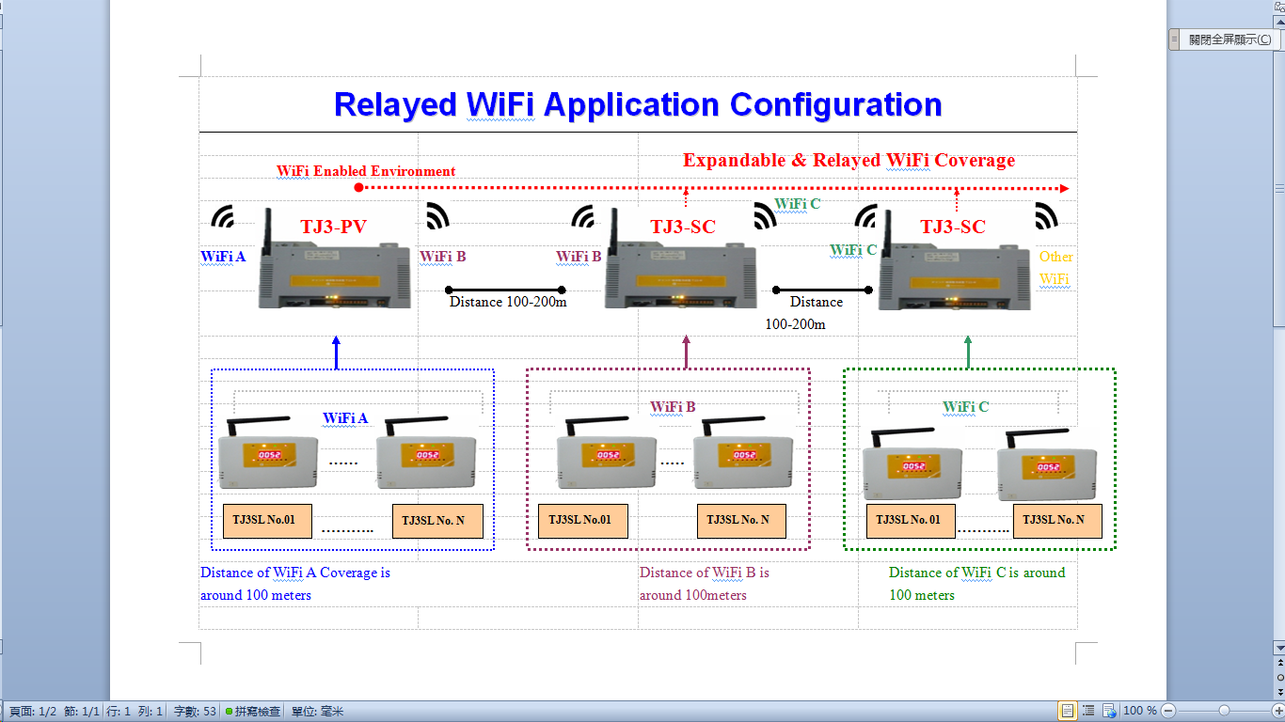Click the zoom out minus button

(1168, 711)
